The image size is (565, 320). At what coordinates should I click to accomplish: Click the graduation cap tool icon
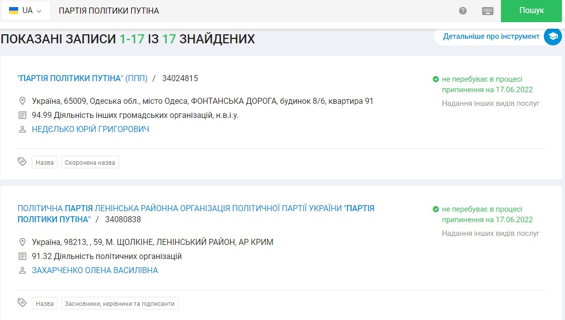point(553,36)
